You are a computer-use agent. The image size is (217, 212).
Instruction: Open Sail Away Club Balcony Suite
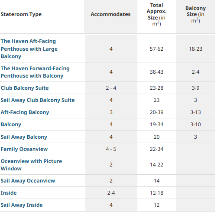[x=38, y=100]
